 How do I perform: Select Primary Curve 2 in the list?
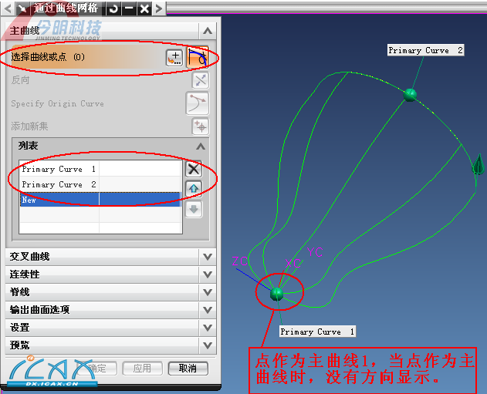(x=59, y=184)
